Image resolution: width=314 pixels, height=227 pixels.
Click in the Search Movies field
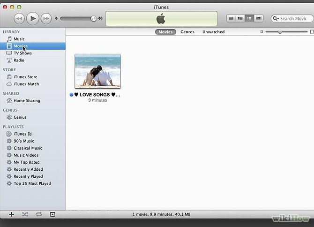click(x=293, y=18)
